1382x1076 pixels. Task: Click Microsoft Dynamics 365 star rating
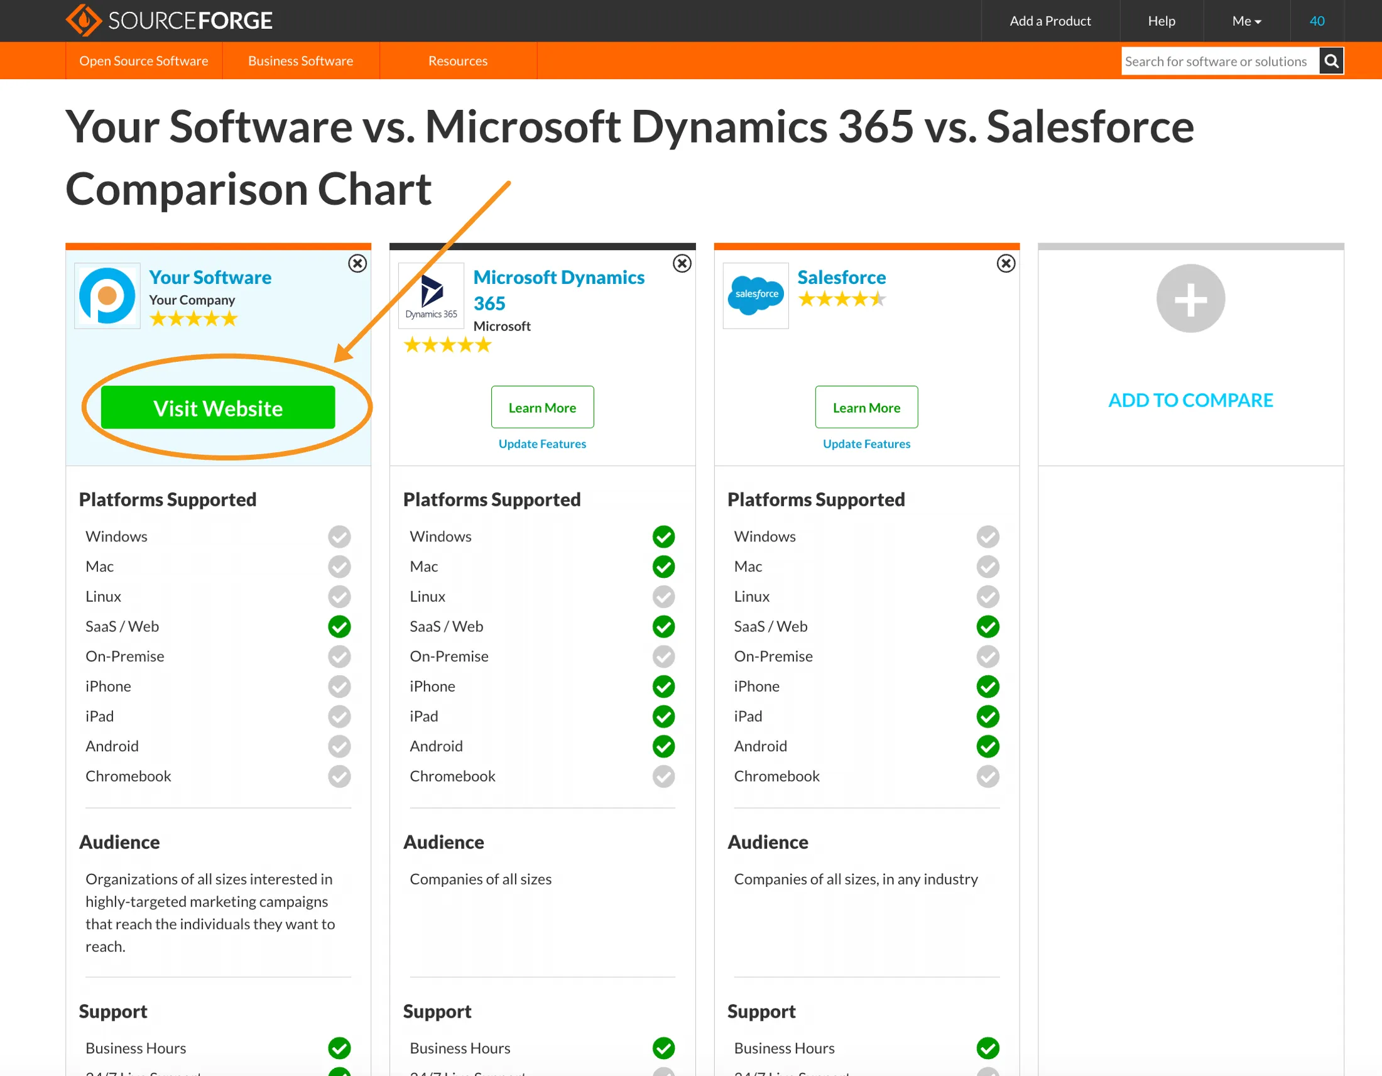(447, 345)
